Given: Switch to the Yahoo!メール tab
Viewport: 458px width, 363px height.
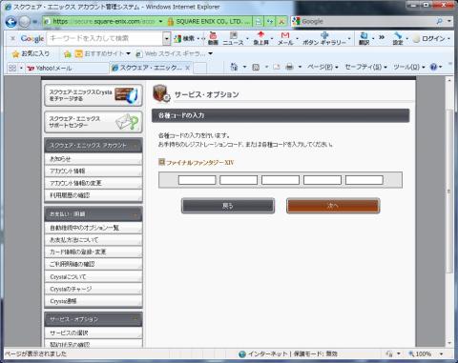Looking at the screenshot, I should [x=67, y=68].
